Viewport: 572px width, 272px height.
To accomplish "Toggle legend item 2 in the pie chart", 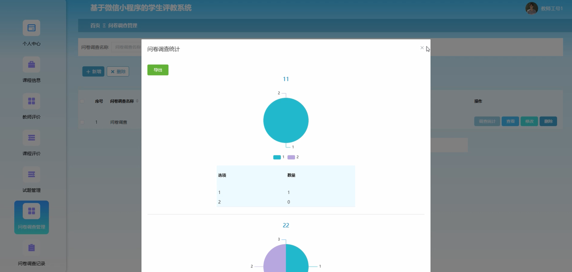I will pos(293,157).
